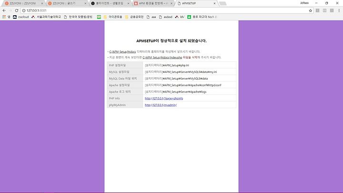
Task: Switch to the ZZUYONI :: 글쓰기 tab
Action: (66, 3)
